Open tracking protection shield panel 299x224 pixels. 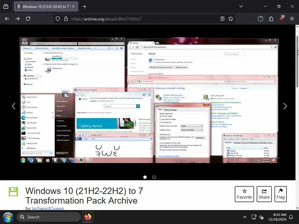click(x=58, y=19)
